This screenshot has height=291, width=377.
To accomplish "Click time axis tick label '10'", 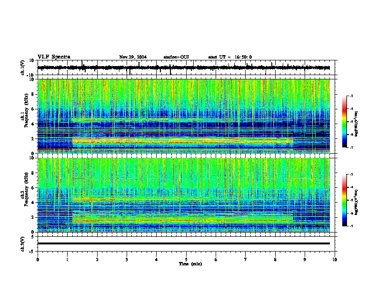I will click(x=335, y=260).
